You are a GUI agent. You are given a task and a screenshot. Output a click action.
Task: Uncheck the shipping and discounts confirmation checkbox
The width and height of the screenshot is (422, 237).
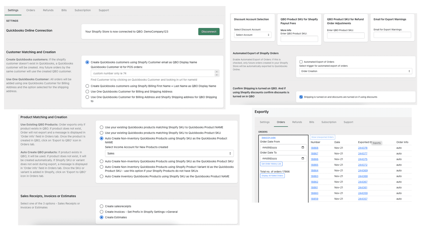point(301,97)
